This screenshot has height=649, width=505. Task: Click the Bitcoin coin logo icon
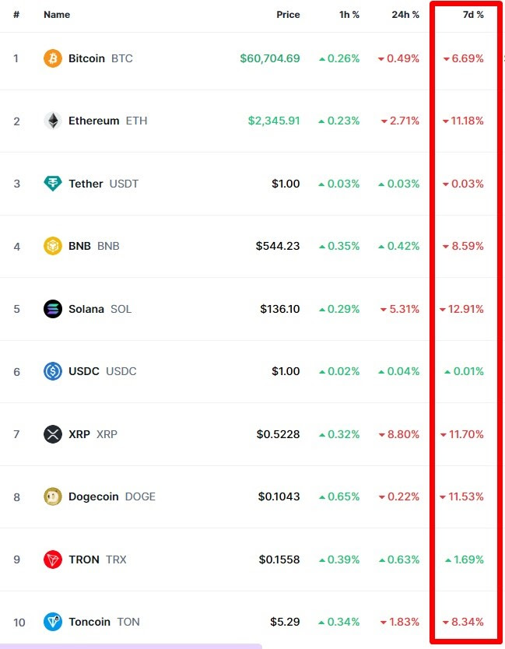[x=53, y=58]
